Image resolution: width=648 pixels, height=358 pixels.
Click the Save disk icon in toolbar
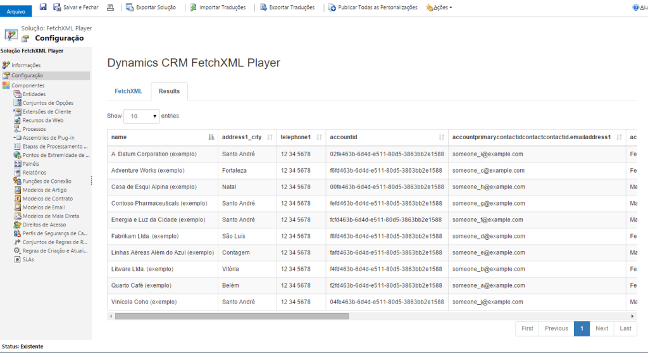[43, 6]
